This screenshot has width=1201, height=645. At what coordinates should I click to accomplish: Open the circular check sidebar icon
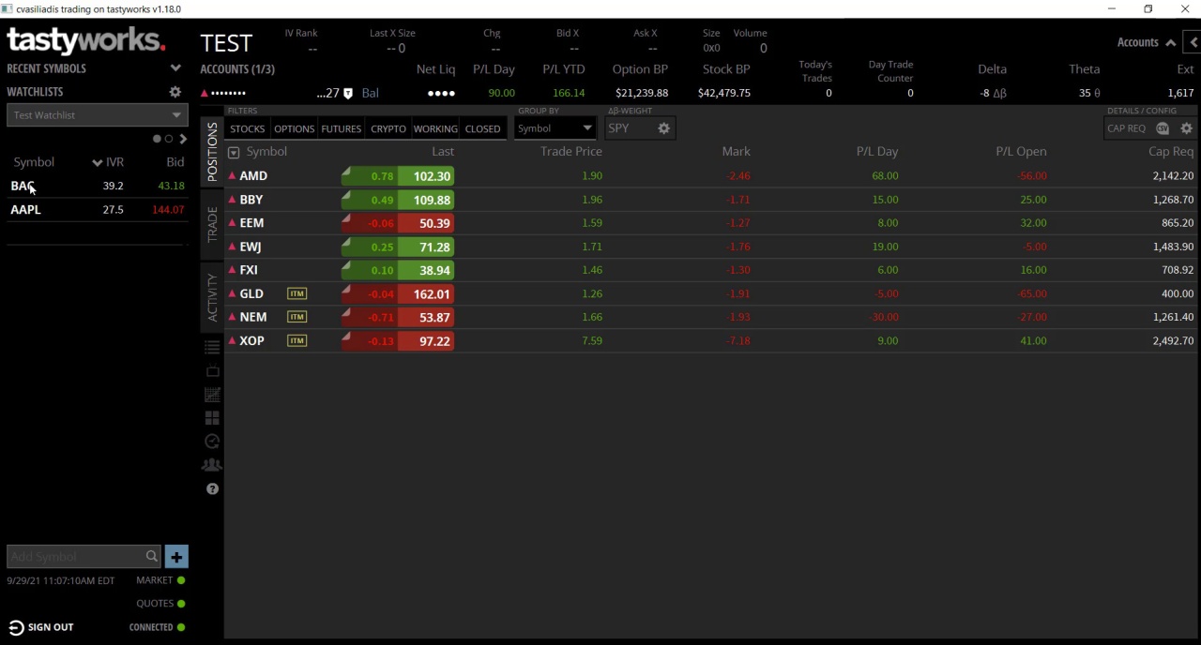pyautogui.click(x=212, y=442)
